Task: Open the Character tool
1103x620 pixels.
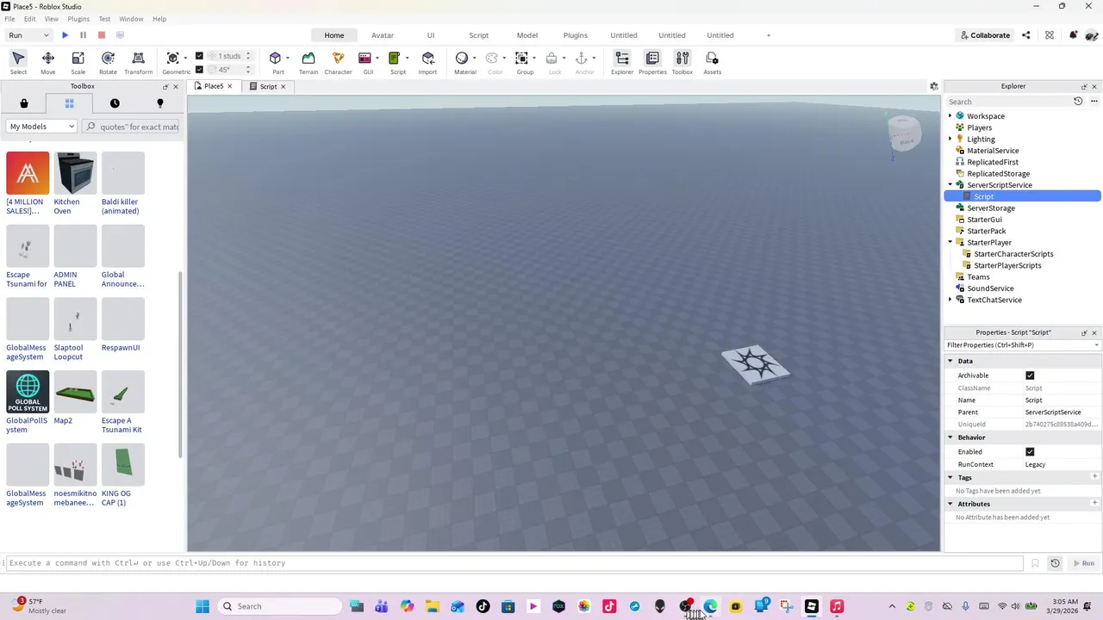Action: pos(338,62)
